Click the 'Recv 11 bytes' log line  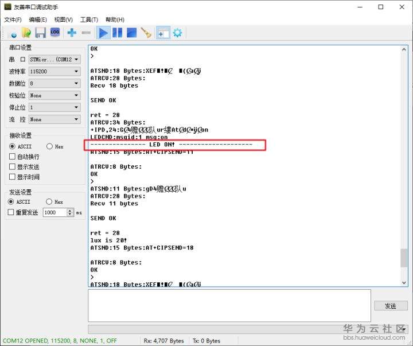tap(114, 204)
